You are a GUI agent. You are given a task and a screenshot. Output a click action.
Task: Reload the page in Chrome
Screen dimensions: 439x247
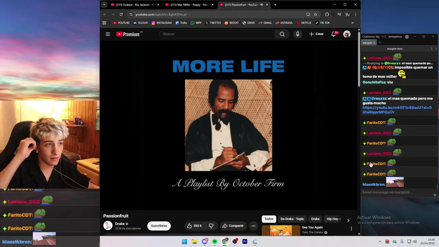[x=121, y=14]
